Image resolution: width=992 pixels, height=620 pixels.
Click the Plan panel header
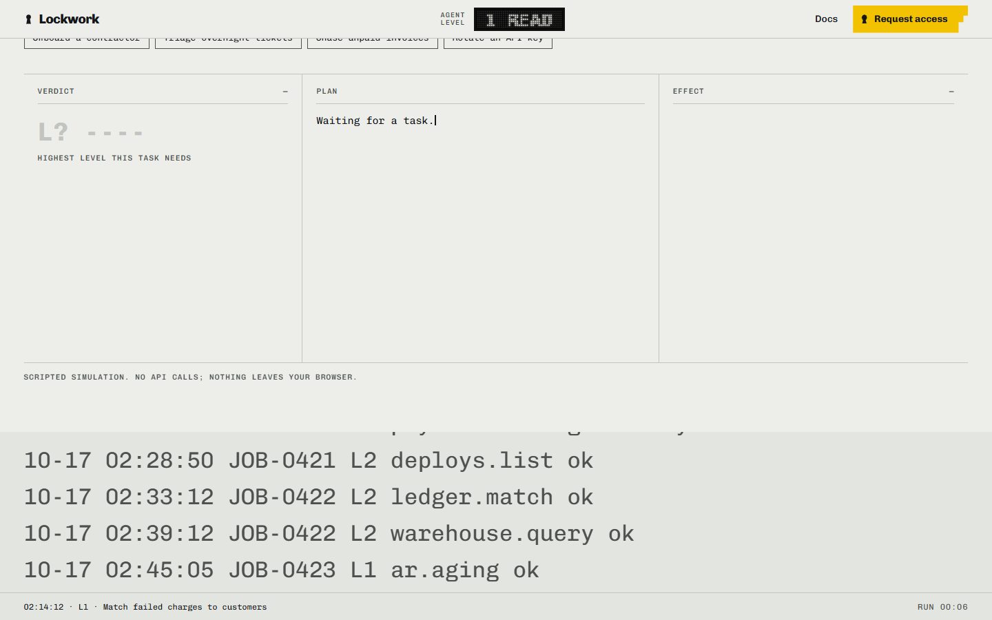pyautogui.click(x=327, y=92)
